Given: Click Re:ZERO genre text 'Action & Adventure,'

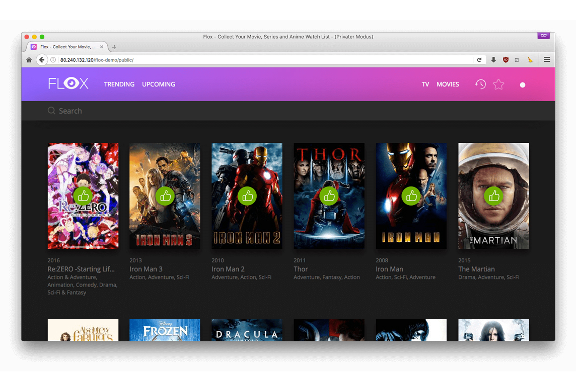Looking at the screenshot, I should (x=73, y=277).
